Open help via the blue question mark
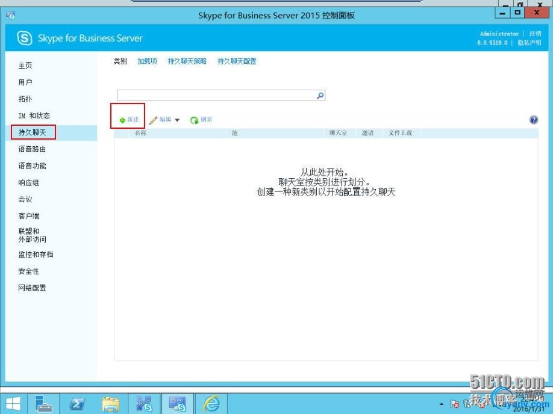The height and width of the screenshot is (414, 553). point(534,120)
